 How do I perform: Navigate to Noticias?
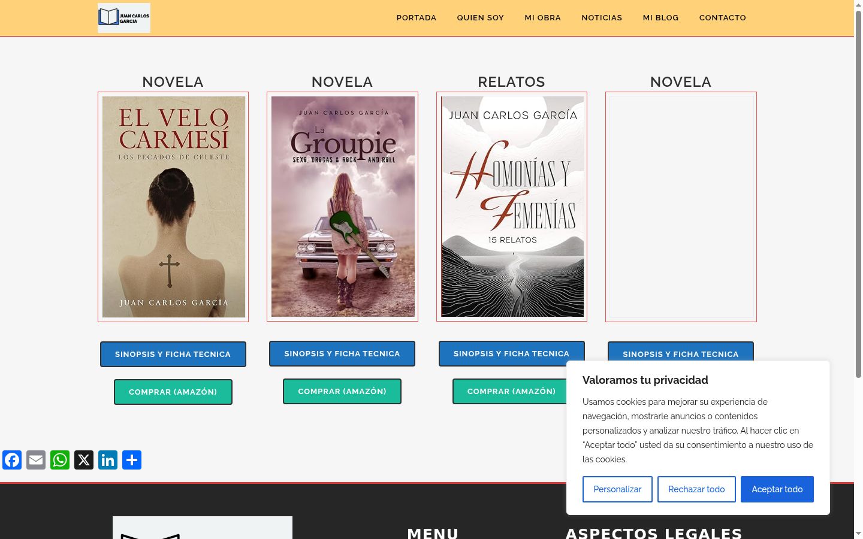click(602, 18)
